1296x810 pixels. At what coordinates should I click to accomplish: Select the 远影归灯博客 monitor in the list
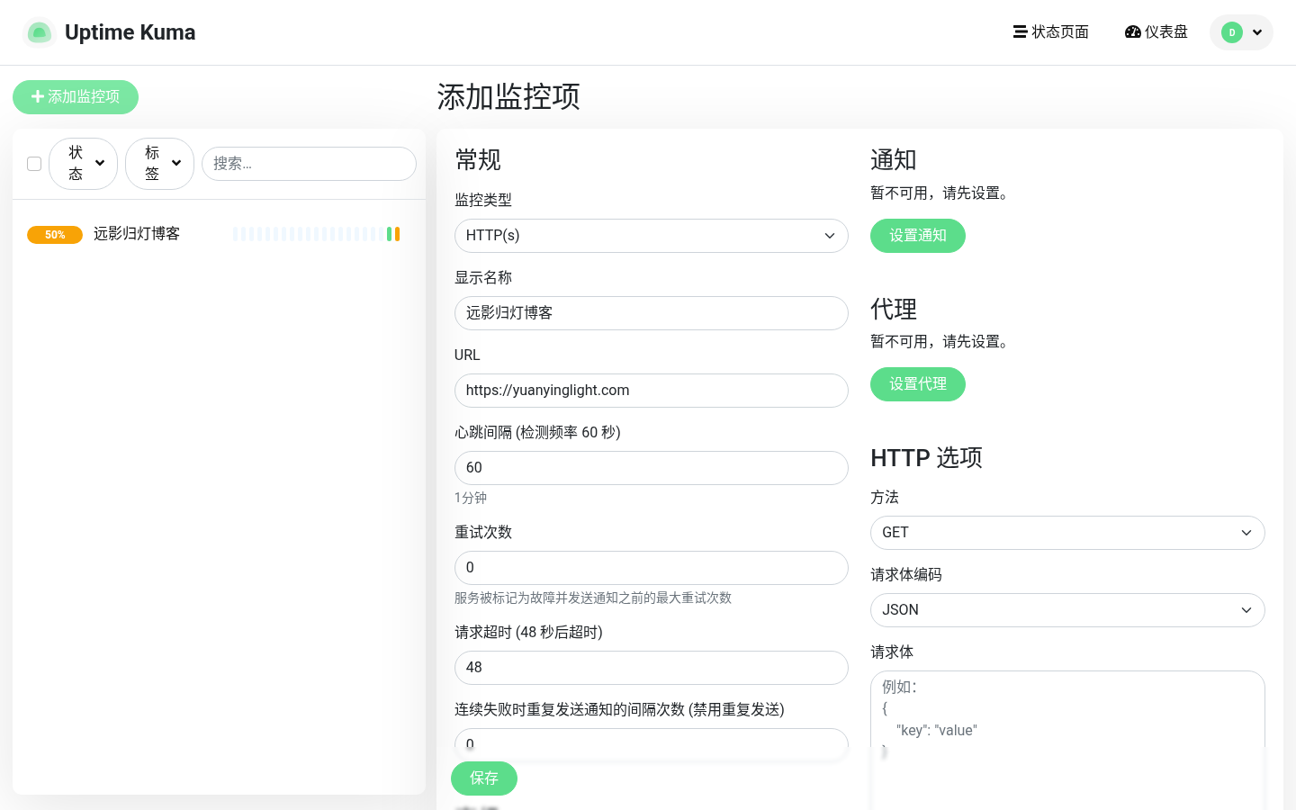(219, 234)
